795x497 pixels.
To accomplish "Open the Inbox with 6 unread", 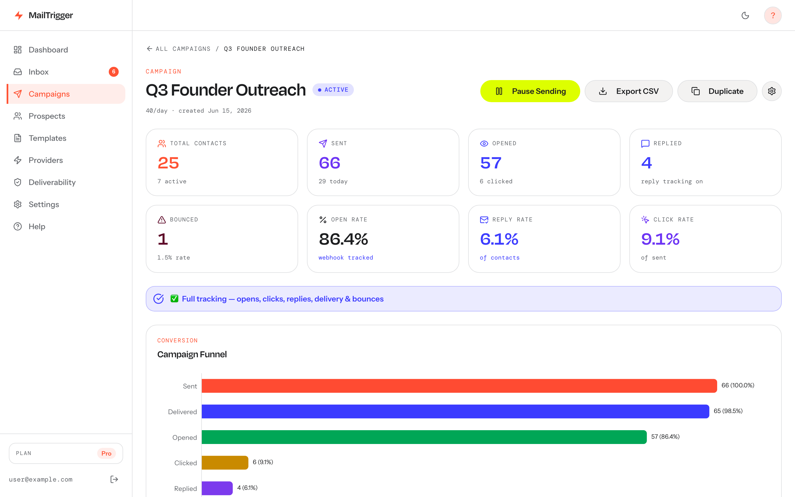I will 66,72.
